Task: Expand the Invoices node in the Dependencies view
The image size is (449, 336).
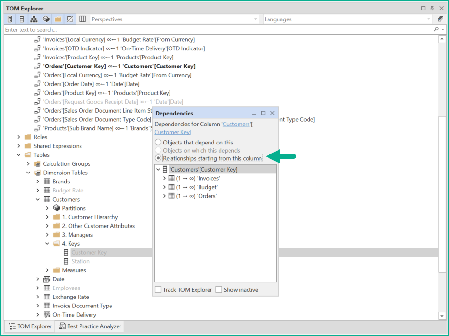Action: pos(164,177)
